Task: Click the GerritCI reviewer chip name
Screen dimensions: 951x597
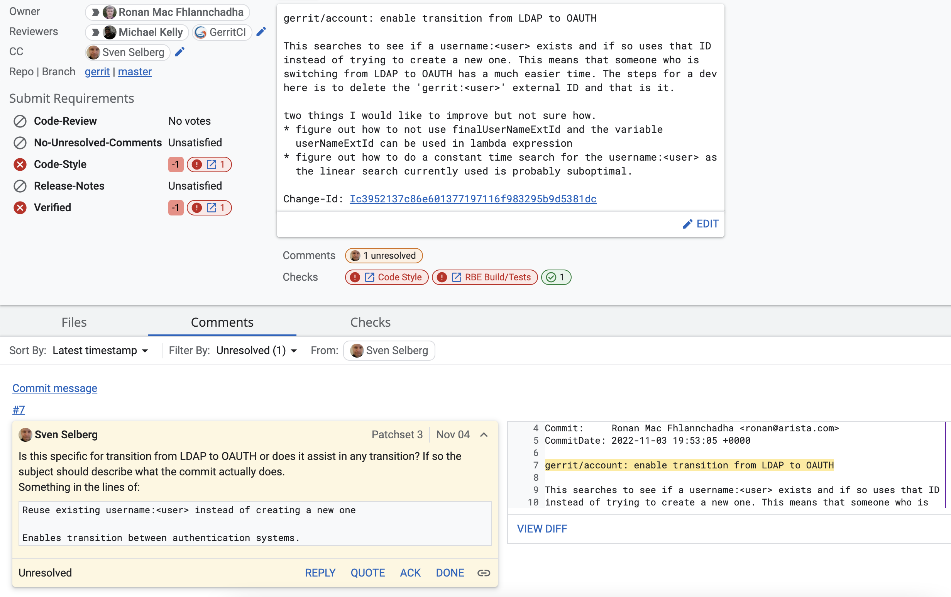Action: pyautogui.click(x=228, y=32)
